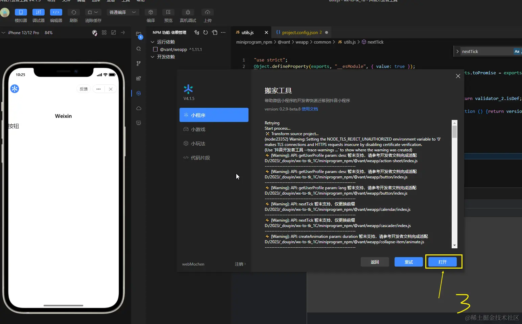Check the @vant/weapp dependency checkbox
522x324 pixels.
coord(156,49)
